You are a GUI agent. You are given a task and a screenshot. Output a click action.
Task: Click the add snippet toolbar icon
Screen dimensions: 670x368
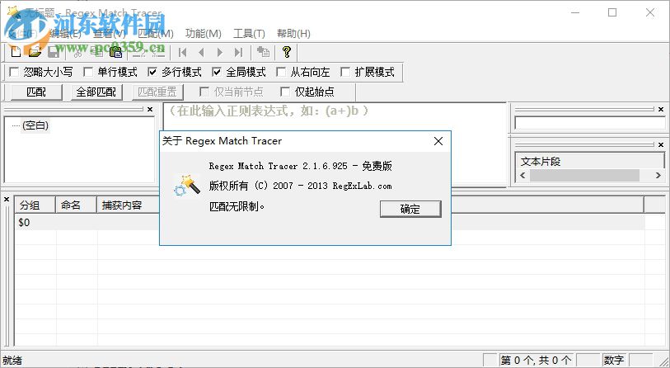click(x=263, y=52)
